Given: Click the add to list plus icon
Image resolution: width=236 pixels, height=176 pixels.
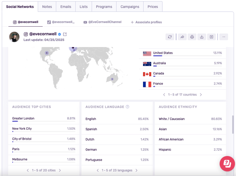Looking at the screenshot, I should [211, 37].
